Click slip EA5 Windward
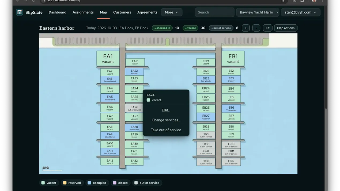340x191 pixels. (x=110, y=98)
